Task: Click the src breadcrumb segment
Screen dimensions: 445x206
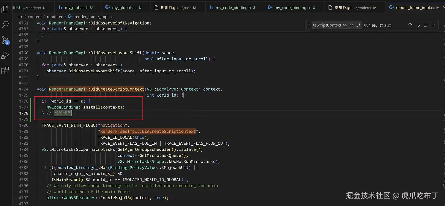Action: 20,17
